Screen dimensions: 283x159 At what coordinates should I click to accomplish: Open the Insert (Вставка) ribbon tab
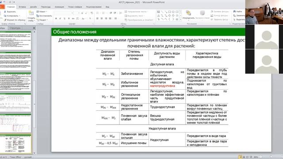click(23, 7)
